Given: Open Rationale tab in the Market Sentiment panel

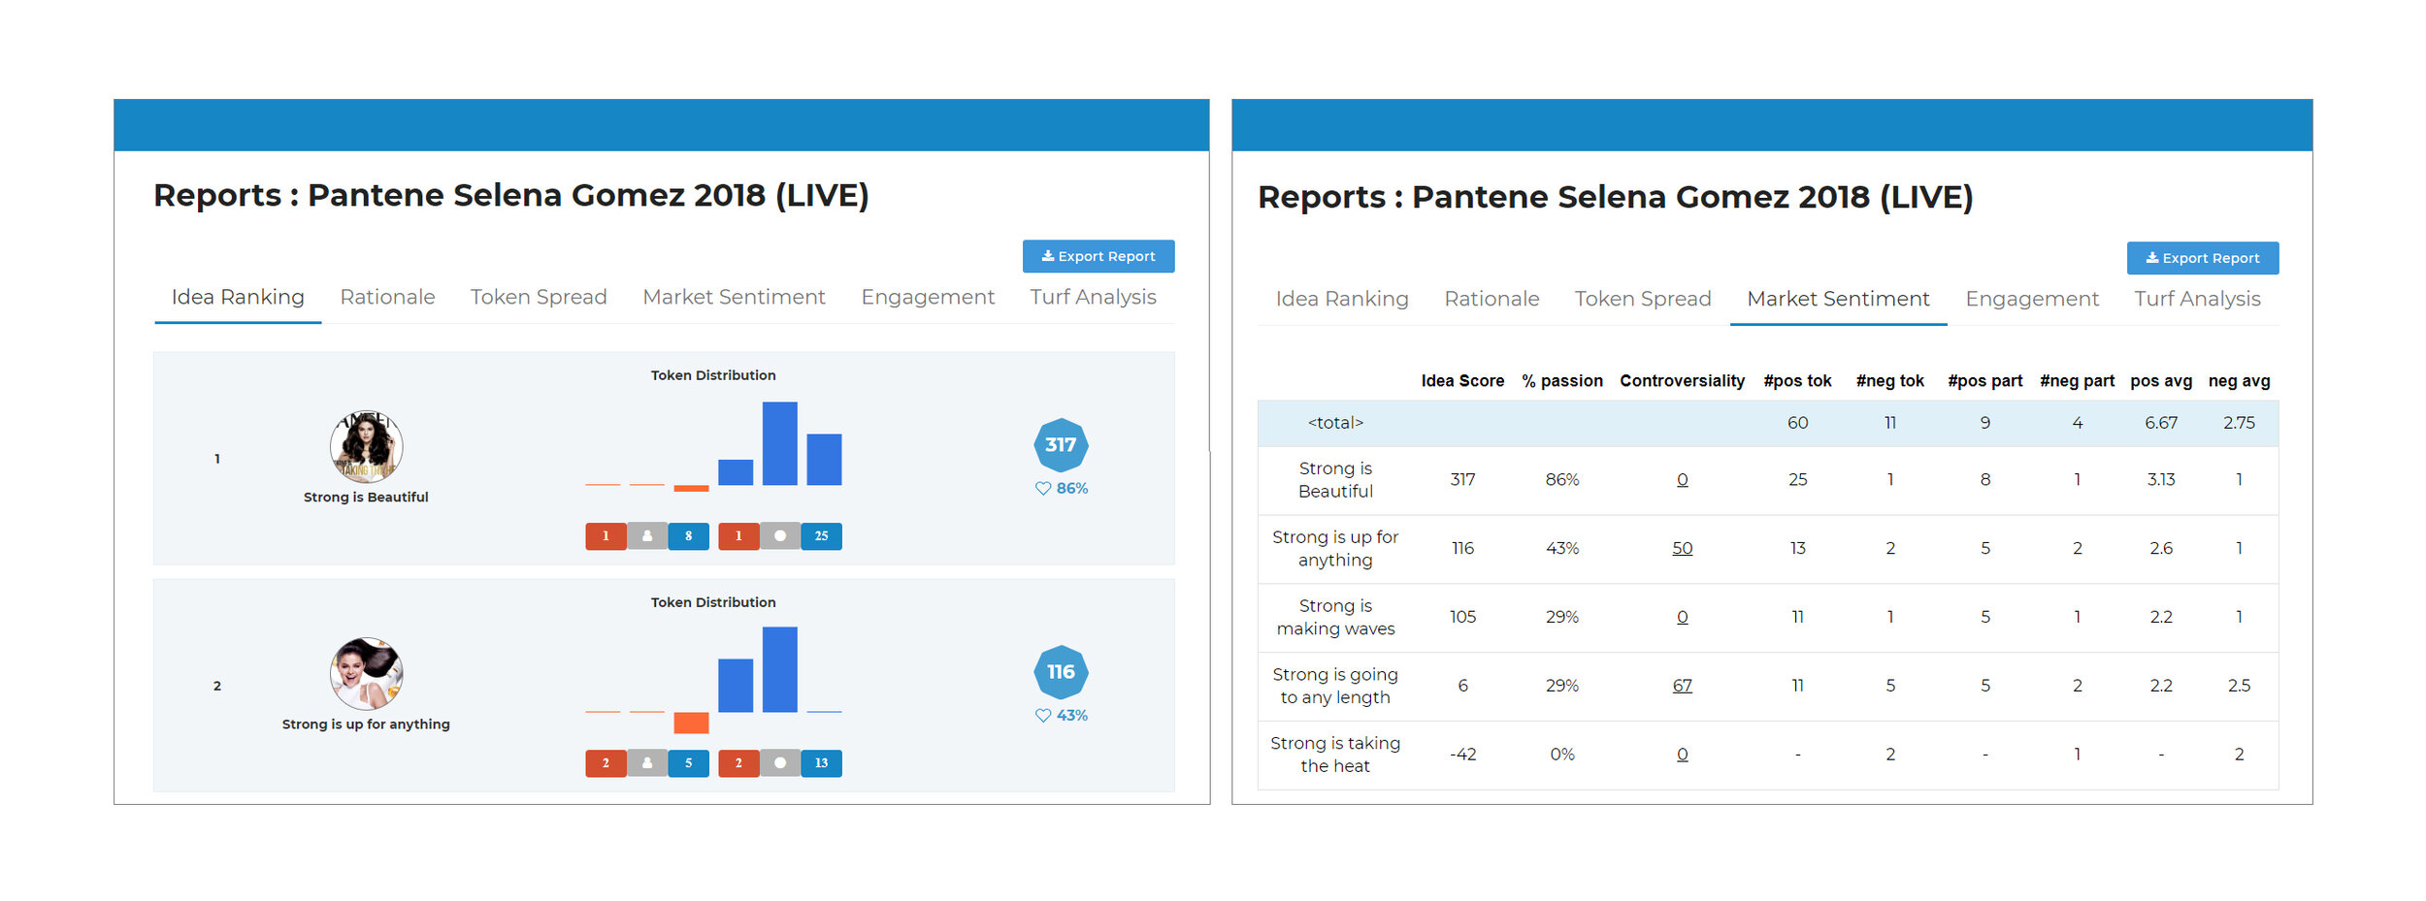Looking at the screenshot, I should pos(1492,299).
